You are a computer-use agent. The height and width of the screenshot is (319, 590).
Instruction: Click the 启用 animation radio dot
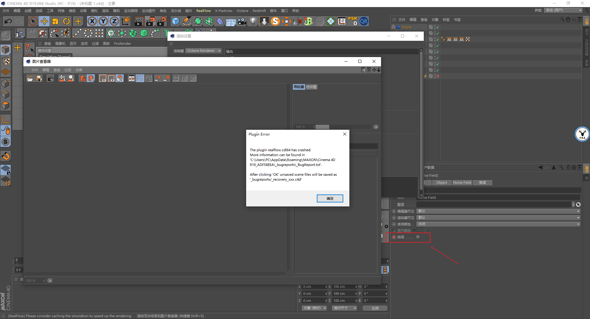tap(394, 237)
